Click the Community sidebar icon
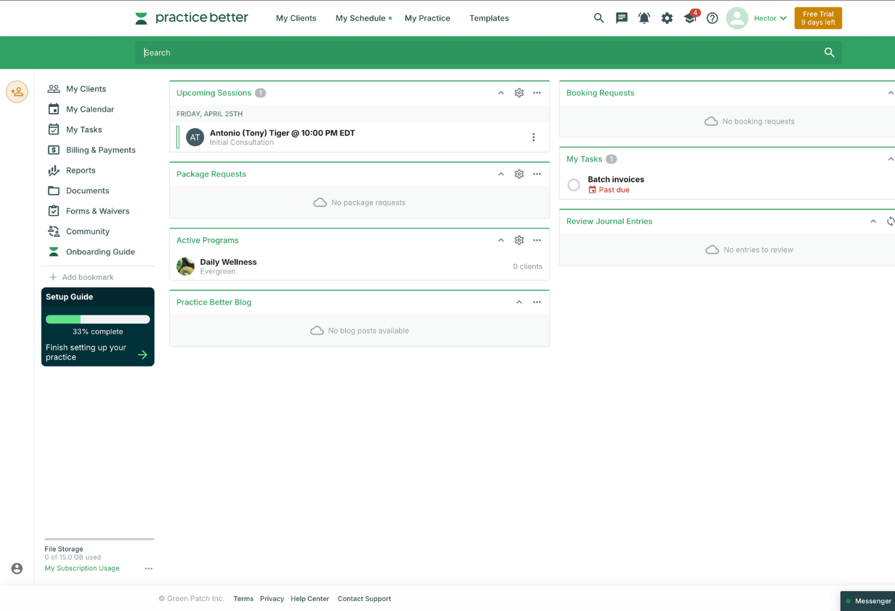 (x=54, y=231)
